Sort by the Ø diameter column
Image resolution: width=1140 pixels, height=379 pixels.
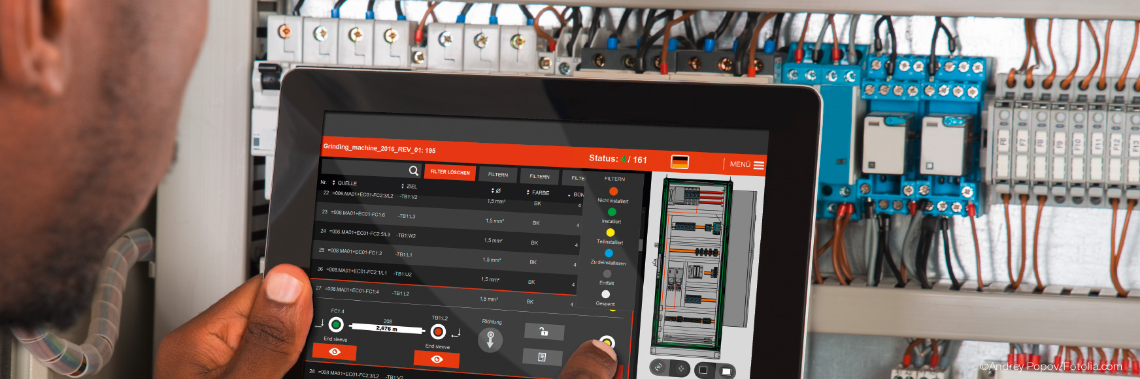(x=496, y=191)
